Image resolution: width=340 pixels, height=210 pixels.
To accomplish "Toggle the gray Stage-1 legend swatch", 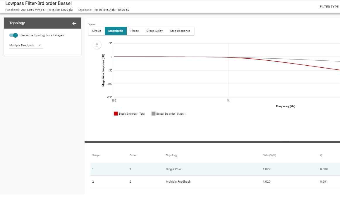I will (154, 114).
